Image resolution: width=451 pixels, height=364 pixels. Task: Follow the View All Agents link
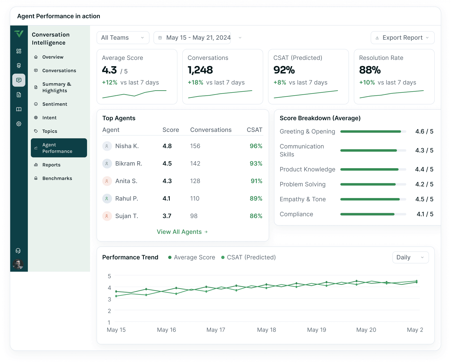coord(182,232)
